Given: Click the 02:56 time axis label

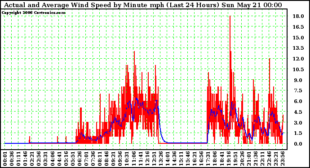Looking at the screenshot, I should [39, 159].
